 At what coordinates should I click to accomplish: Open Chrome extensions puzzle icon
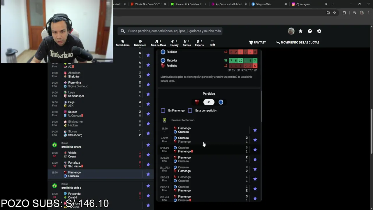(x=344, y=13)
